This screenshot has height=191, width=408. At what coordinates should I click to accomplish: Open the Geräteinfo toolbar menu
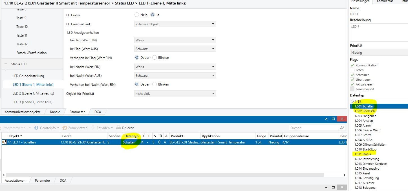coord(47,128)
